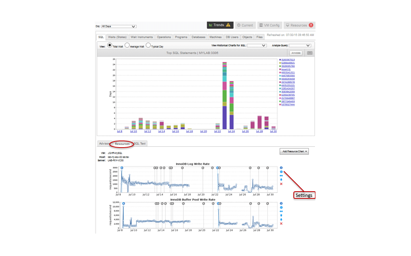411x256 pixels.
Task: Click the Annotate button
Action: [296, 53]
